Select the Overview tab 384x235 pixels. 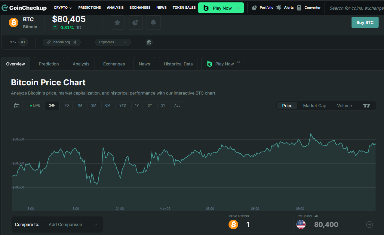tap(16, 64)
